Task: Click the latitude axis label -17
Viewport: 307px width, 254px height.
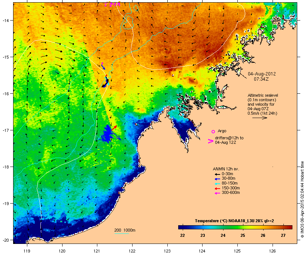Action: (5, 130)
